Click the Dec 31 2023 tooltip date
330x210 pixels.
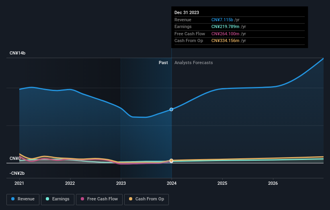tap(187, 12)
